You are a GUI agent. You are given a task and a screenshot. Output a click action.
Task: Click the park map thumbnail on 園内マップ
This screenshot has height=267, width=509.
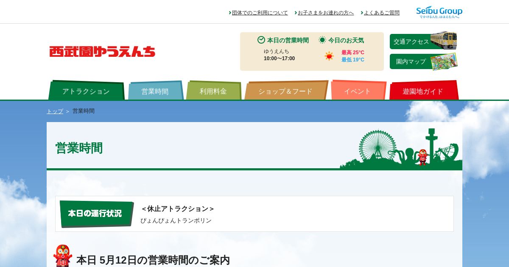click(444, 61)
